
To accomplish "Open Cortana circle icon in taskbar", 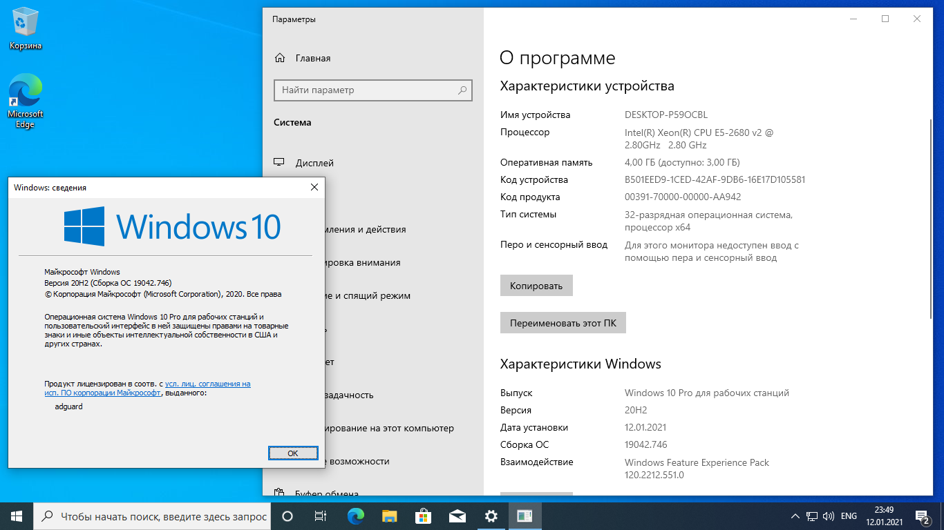I will [x=288, y=516].
